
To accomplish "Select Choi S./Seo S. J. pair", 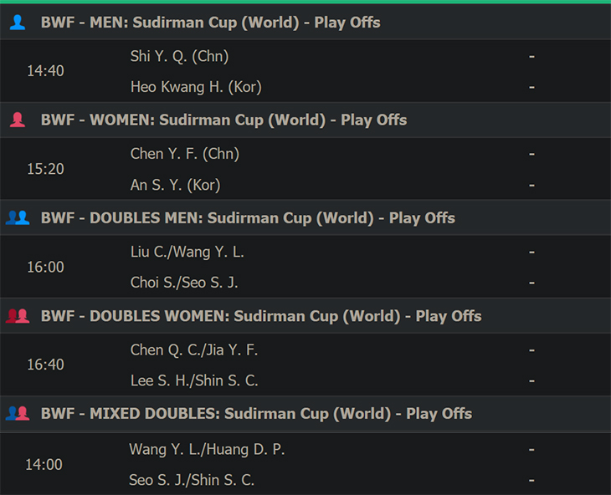I will (184, 283).
